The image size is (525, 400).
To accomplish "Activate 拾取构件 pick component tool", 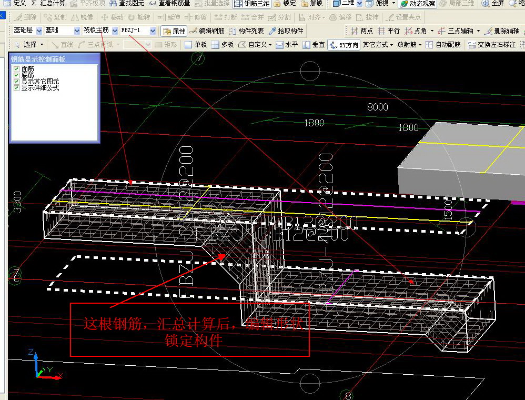I will tap(286, 31).
